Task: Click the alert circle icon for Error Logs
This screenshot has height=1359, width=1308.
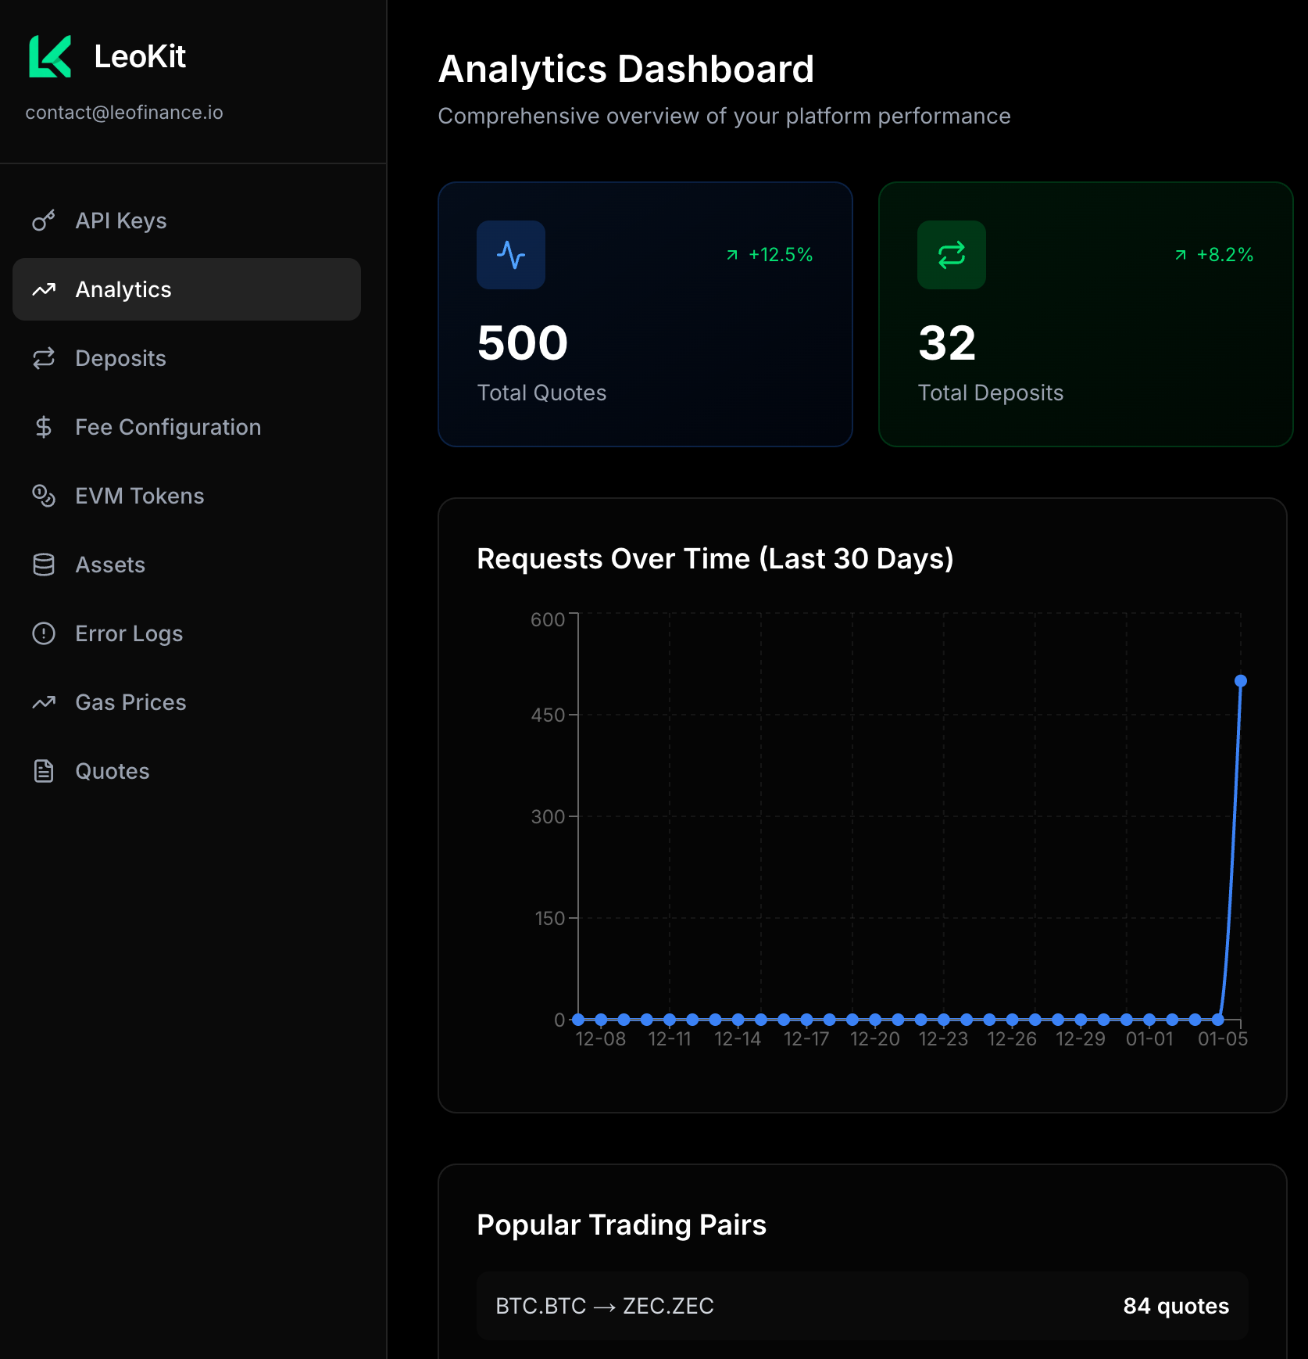Action: (x=44, y=633)
